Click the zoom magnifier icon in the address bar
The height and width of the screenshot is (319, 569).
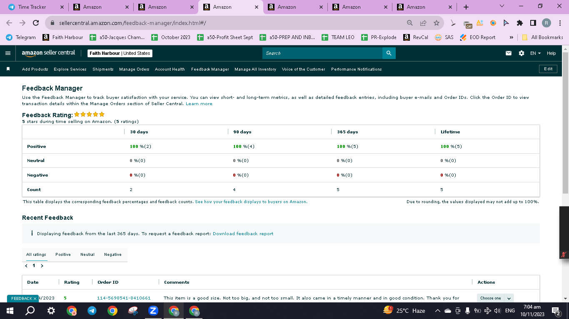(410, 23)
